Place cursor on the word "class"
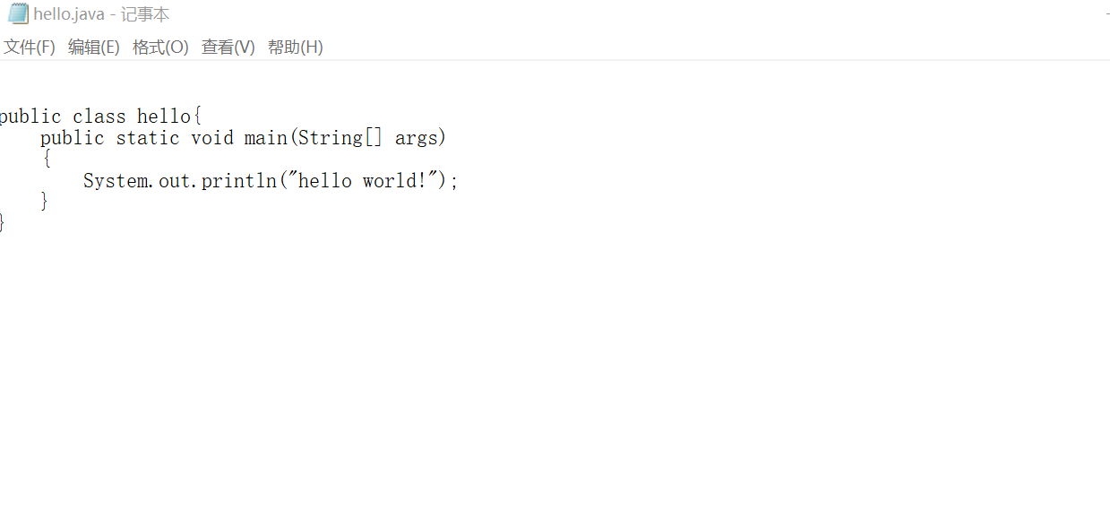 (x=99, y=117)
